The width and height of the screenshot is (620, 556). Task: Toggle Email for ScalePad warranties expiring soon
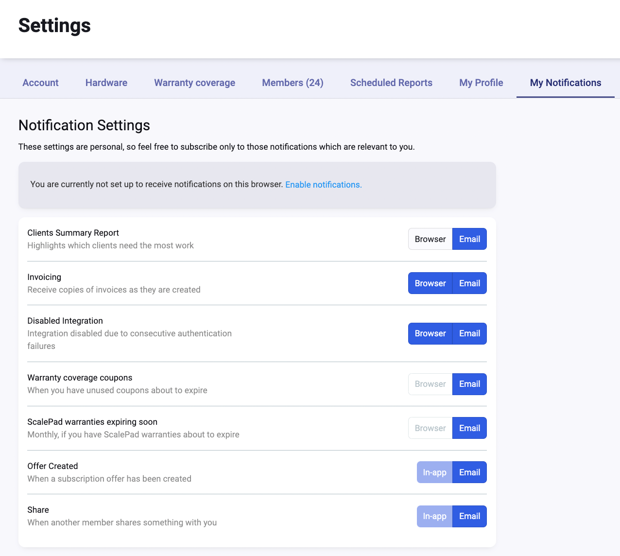click(x=469, y=428)
